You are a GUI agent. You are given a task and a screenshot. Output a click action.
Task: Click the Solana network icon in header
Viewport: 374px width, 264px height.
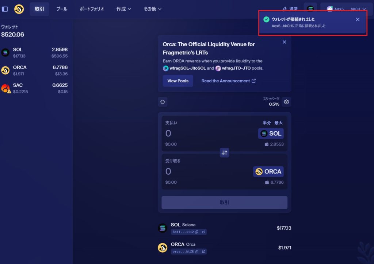click(310, 8)
